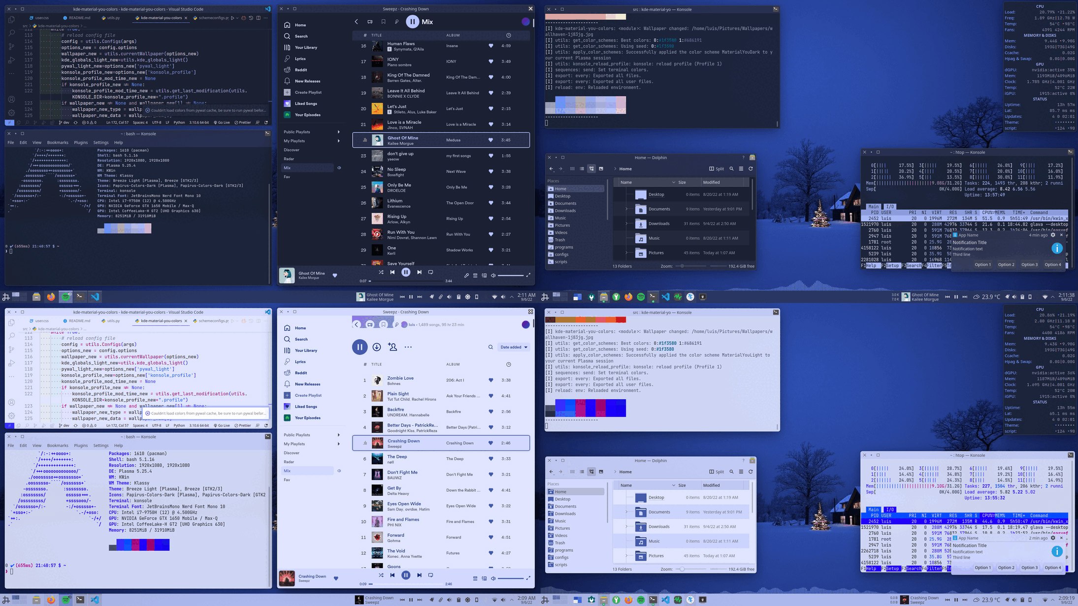Unlike the song Crashing Down
Screen dimensions: 1078x606
pyautogui.click(x=490, y=443)
